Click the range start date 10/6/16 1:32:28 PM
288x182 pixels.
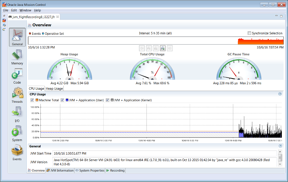[42, 47]
